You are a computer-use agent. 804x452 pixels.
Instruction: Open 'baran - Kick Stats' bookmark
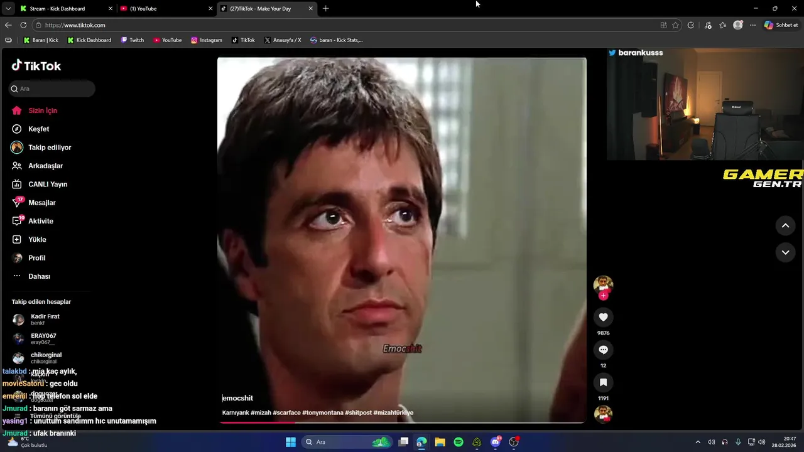337,40
